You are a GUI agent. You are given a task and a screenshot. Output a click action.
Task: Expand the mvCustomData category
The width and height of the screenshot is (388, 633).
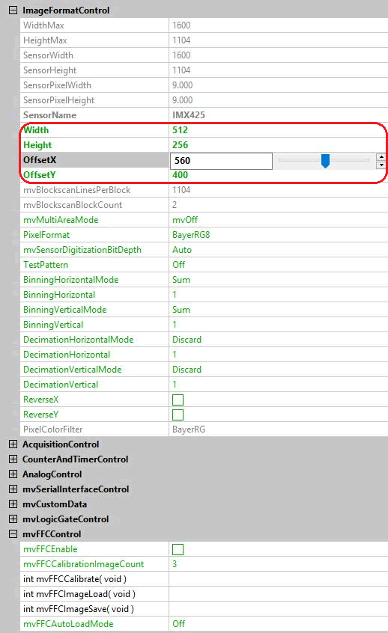click(x=13, y=504)
